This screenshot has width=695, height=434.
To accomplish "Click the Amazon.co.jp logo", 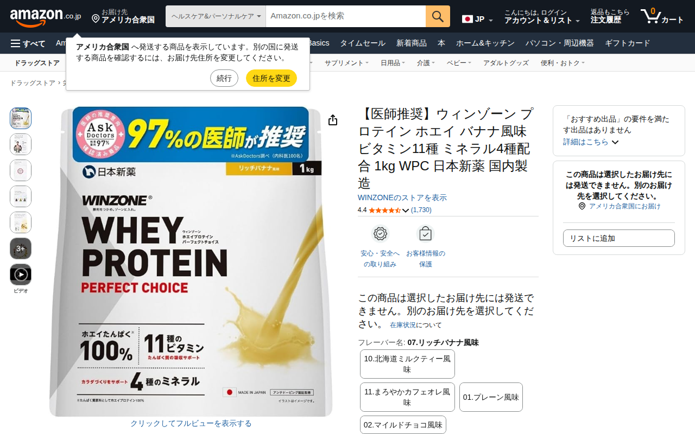I will [x=46, y=16].
